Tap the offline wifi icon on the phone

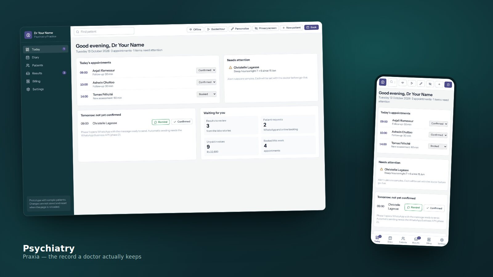[403, 83]
